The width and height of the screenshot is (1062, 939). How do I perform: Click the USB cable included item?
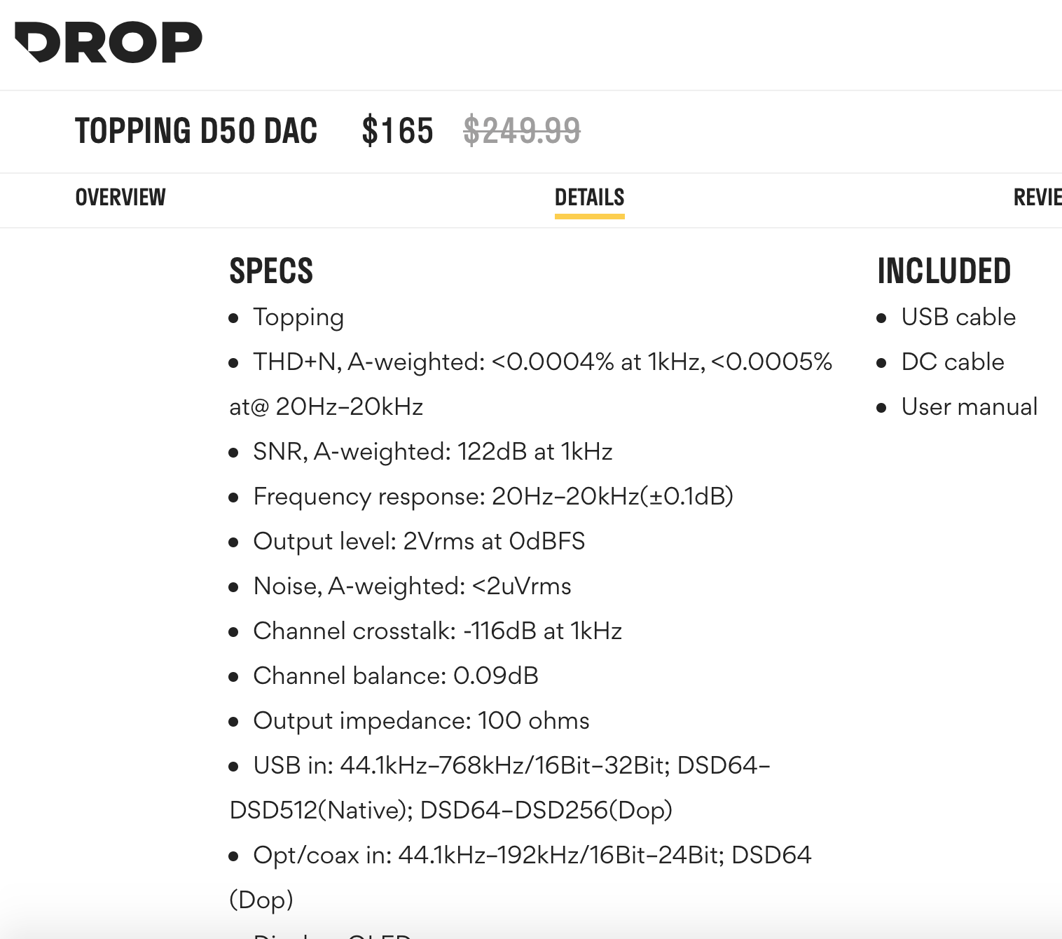[958, 317]
